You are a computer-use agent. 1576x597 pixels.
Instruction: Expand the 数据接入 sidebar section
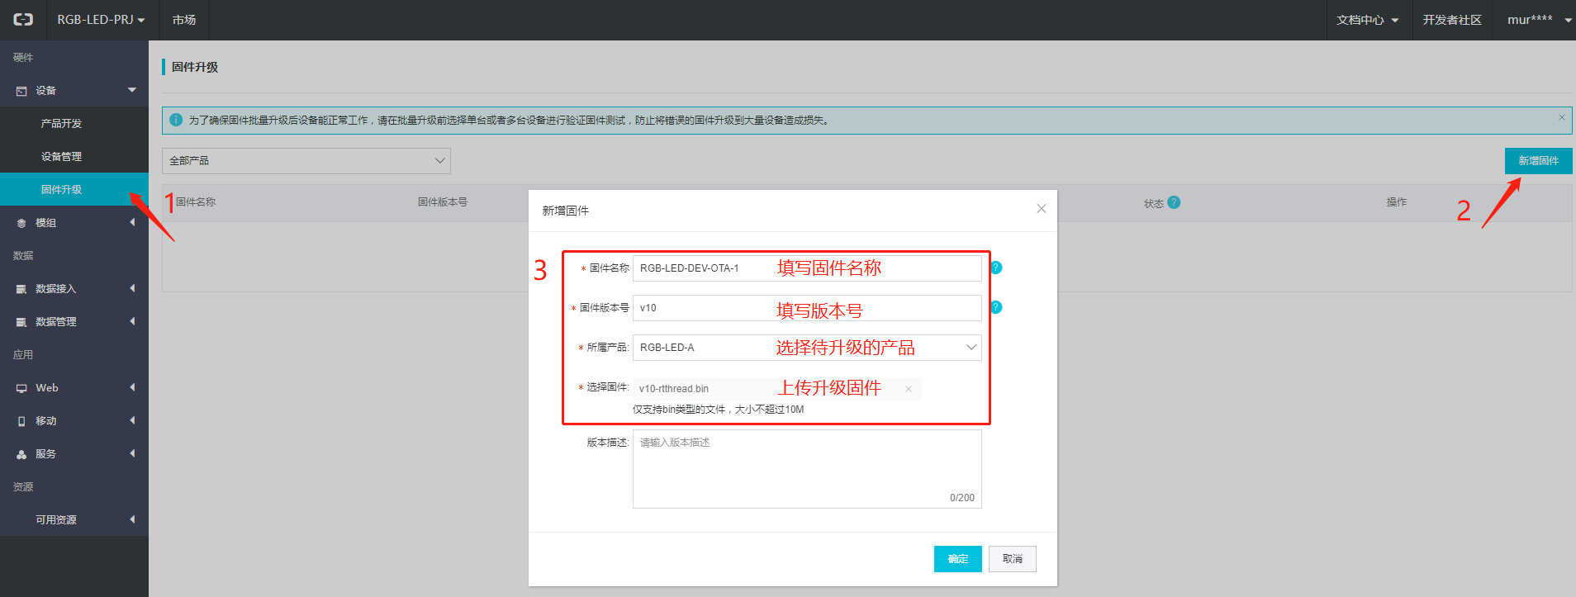(x=74, y=289)
